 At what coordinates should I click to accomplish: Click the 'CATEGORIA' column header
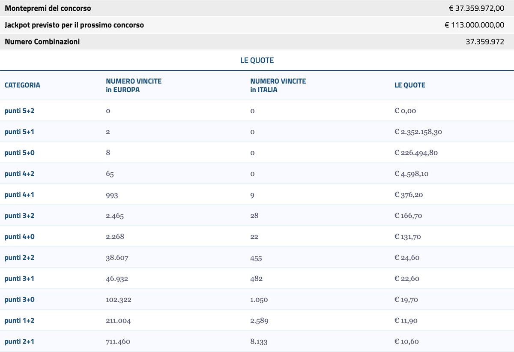22,85
